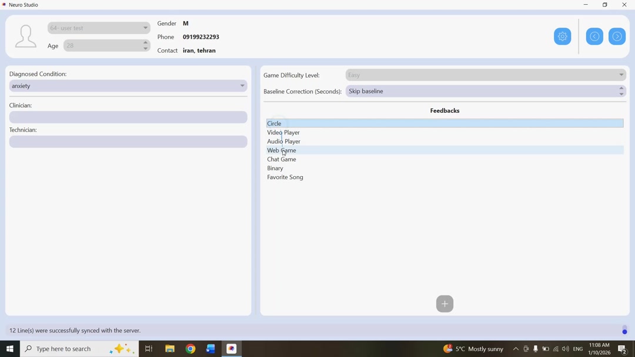Show hidden system tray icons
The image size is (635, 357).
(x=516, y=349)
